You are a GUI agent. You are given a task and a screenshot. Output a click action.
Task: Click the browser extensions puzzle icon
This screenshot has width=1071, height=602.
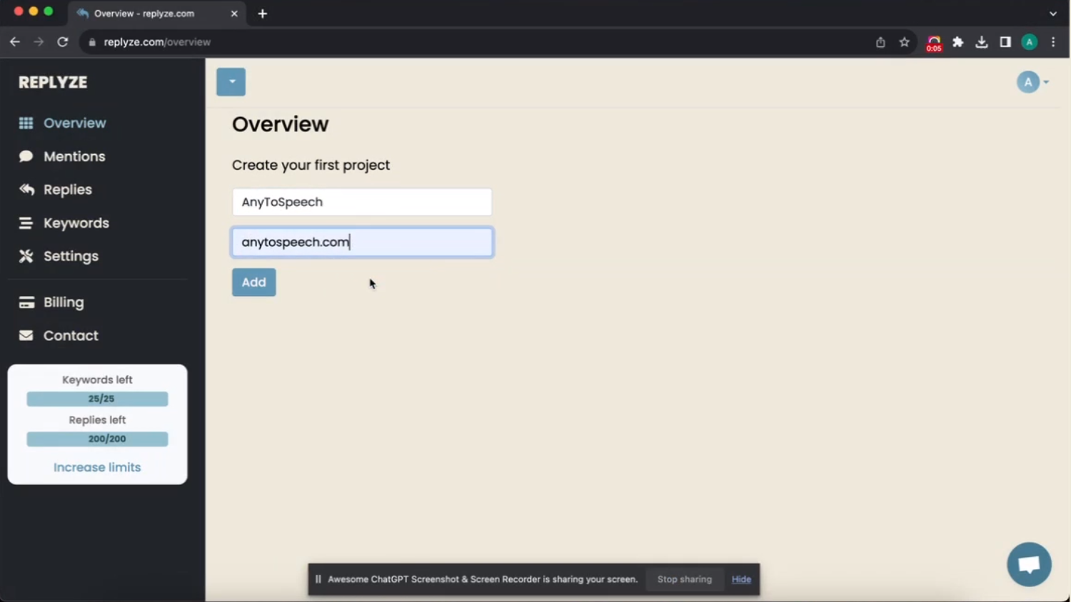(957, 42)
